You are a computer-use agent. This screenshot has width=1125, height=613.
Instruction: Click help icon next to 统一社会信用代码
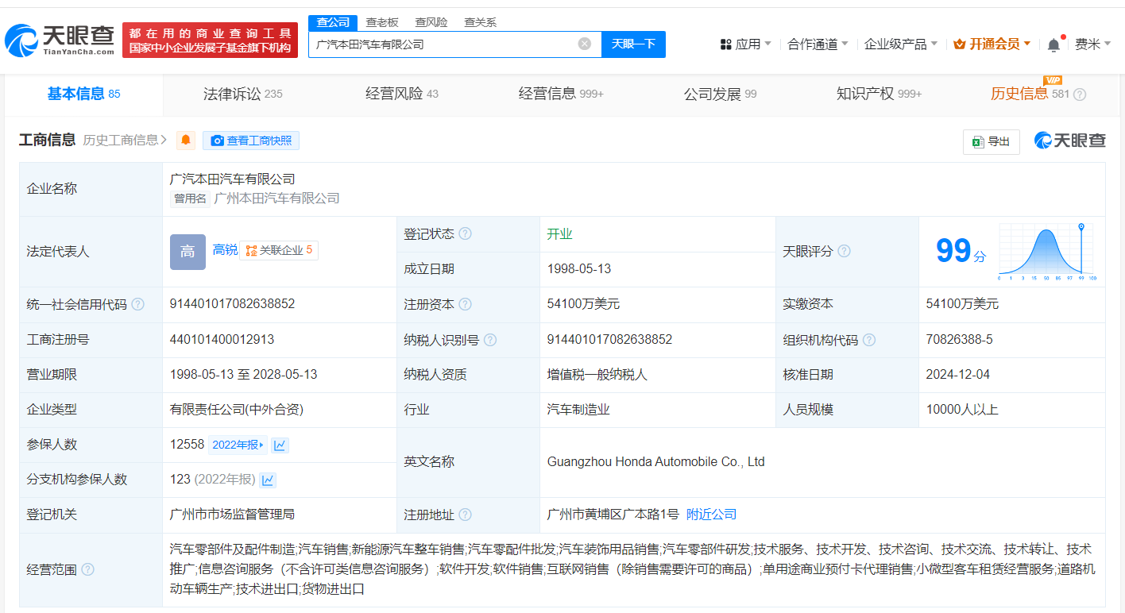pyautogui.click(x=138, y=304)
